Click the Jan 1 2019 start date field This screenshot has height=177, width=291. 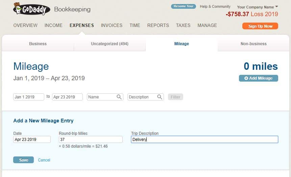coord(29,97)
